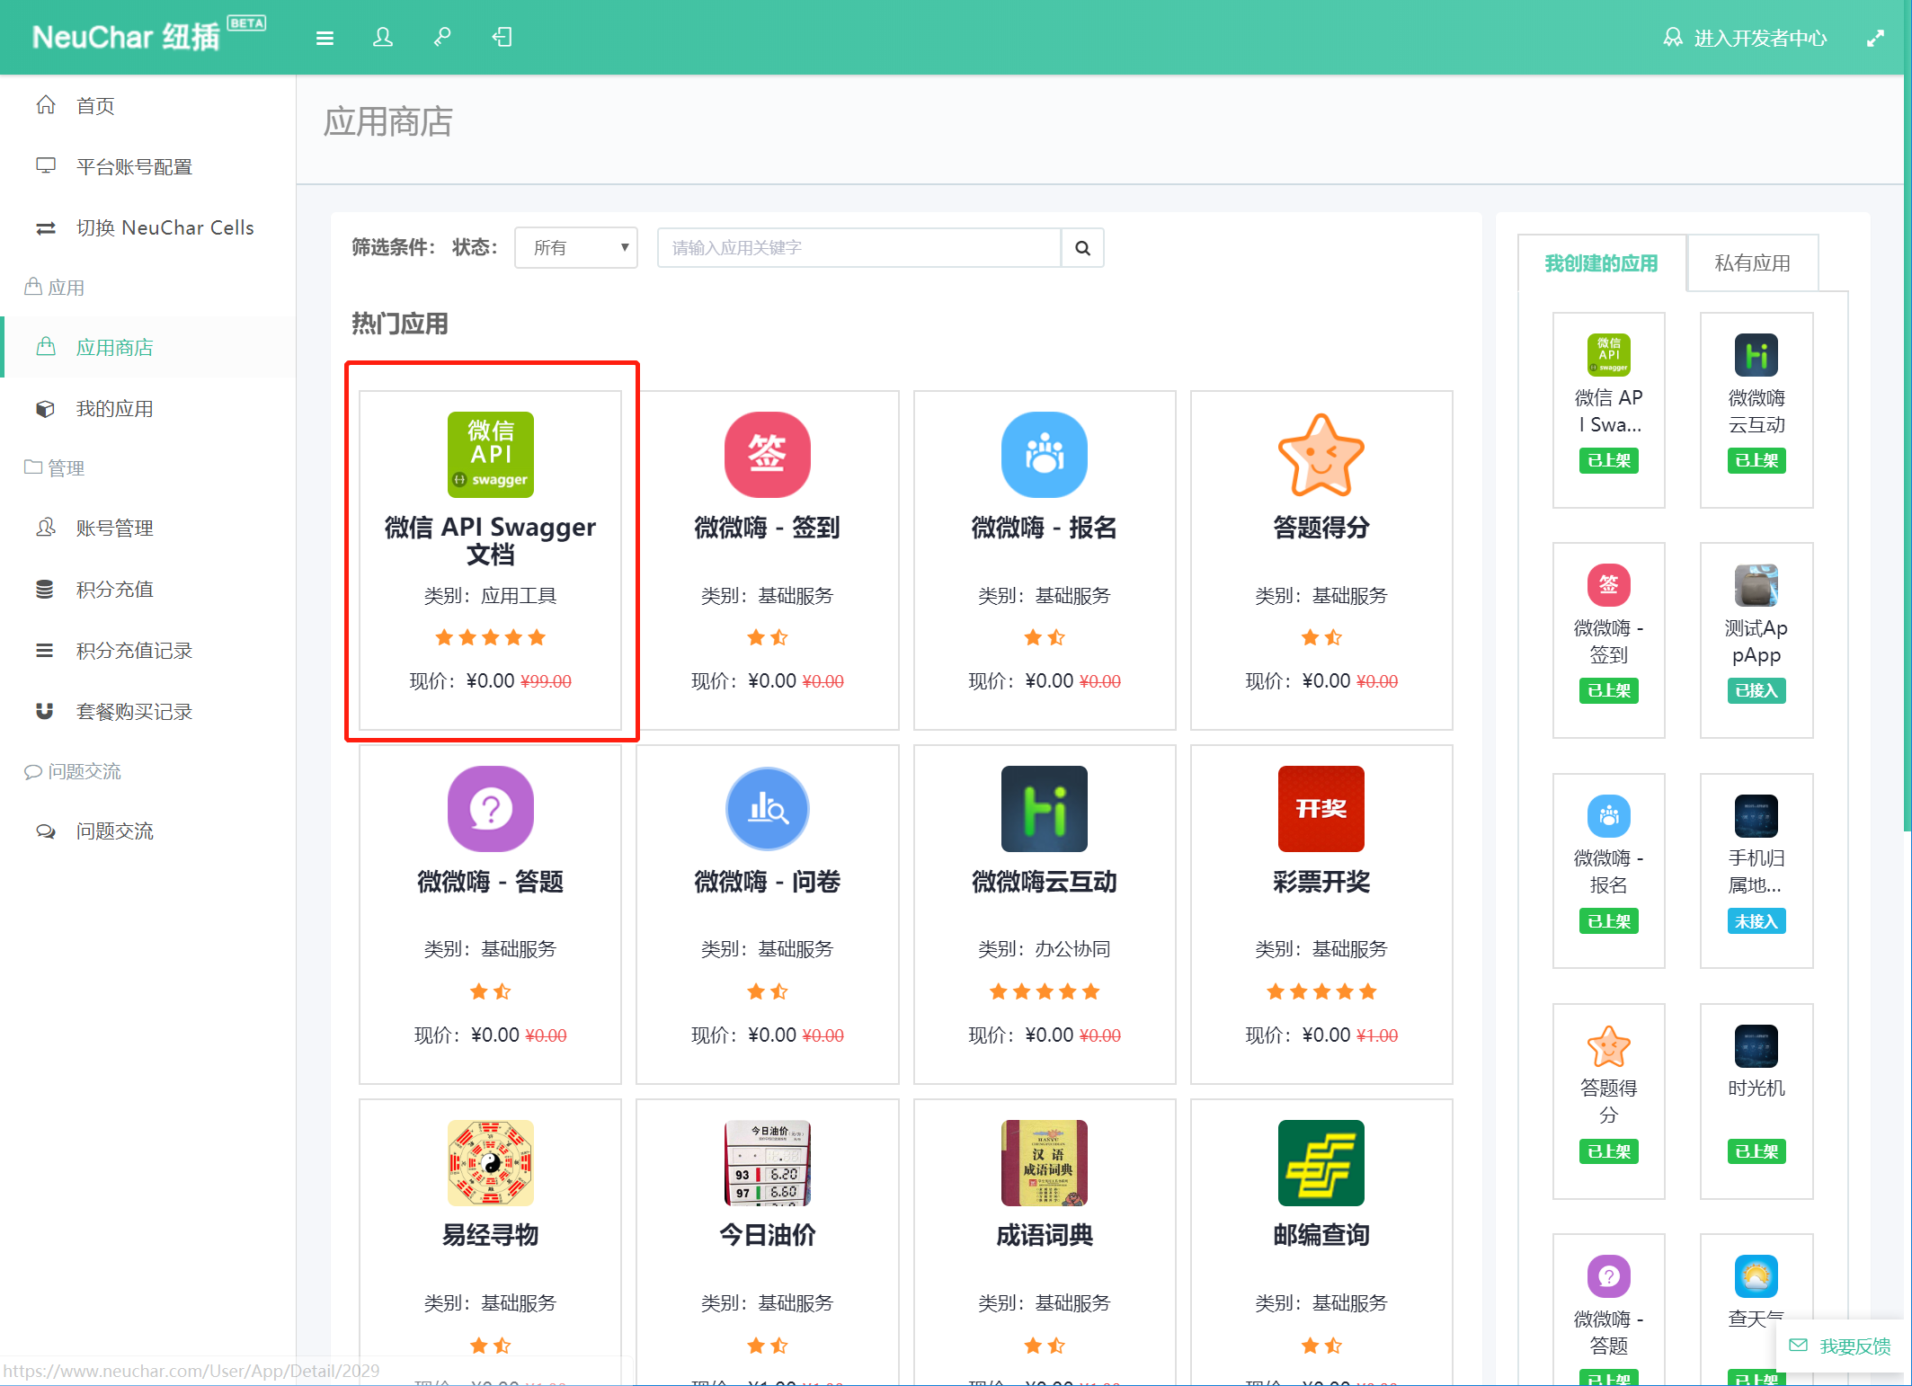Click the 成语词典 title
The image size is (1912, 1386).
(1045, 1236)
